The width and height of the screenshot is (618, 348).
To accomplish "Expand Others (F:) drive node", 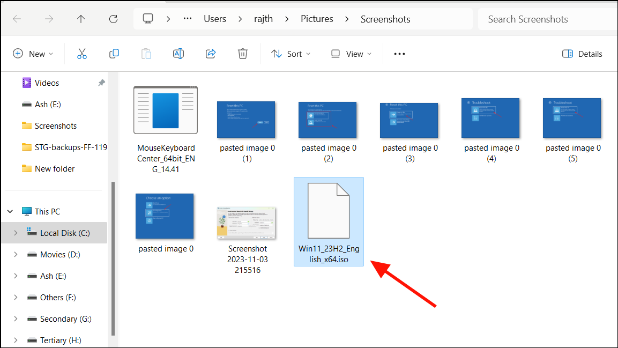I will 16,298.
